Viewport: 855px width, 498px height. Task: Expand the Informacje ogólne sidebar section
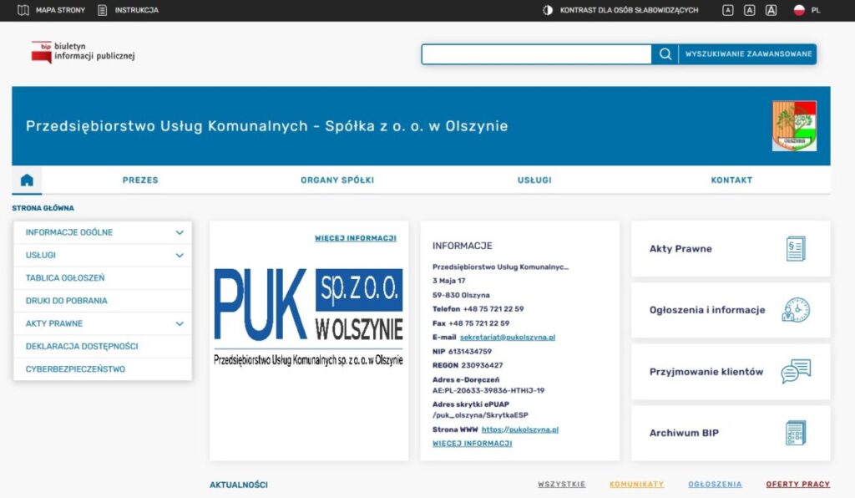pos(180,232)
